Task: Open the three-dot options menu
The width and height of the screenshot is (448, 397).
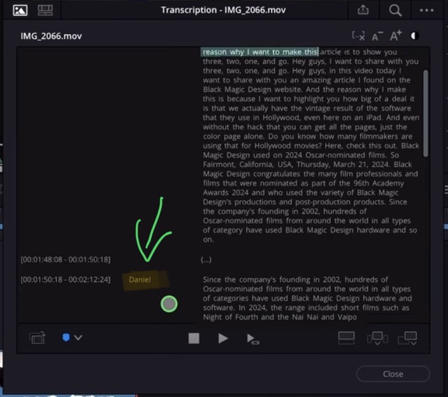Action: (x=426, y=10)
